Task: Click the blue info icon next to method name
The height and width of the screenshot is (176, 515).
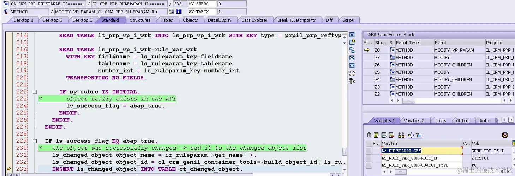Action: [x=179, y=12]
